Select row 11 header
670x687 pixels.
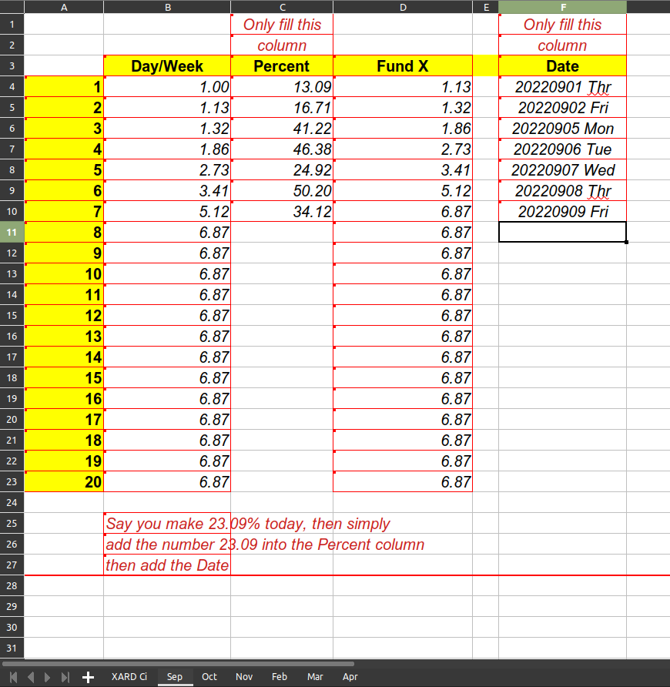point(12,233)
